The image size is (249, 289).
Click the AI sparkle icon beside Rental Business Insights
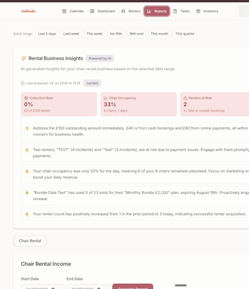coord(24,58)
